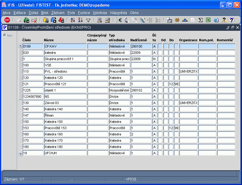Click the 'Závod 03' name cell
The height and width of the screenshot is (185, 242).
(65, 103)
